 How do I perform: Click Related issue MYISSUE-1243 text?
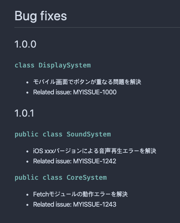(x=74, y=204)
